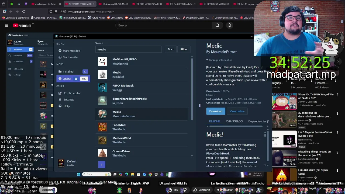The image size is (345, 194).
Task: Open options menu for Disturbing Things video
Action: [x=337, y=152]
